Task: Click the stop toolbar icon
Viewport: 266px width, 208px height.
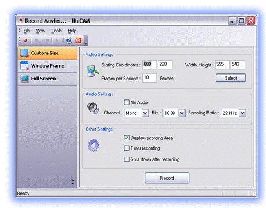Action: pyautogui.click(x=36, y=40)
